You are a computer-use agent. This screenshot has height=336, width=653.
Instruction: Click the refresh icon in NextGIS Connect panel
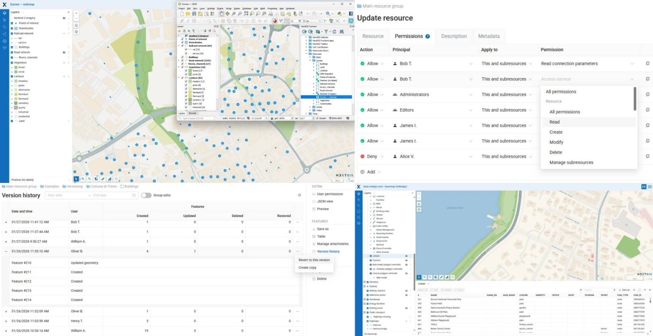point(334,31)
